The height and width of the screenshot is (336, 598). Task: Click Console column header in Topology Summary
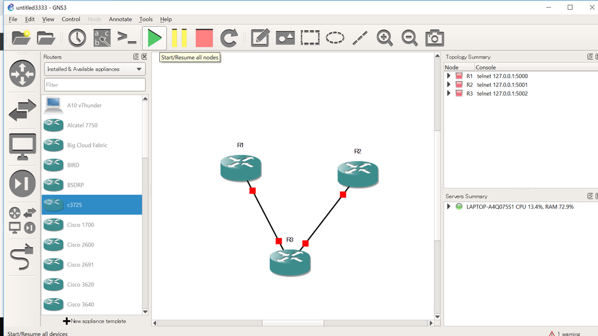pyautogui.click(x=536, y=68)
